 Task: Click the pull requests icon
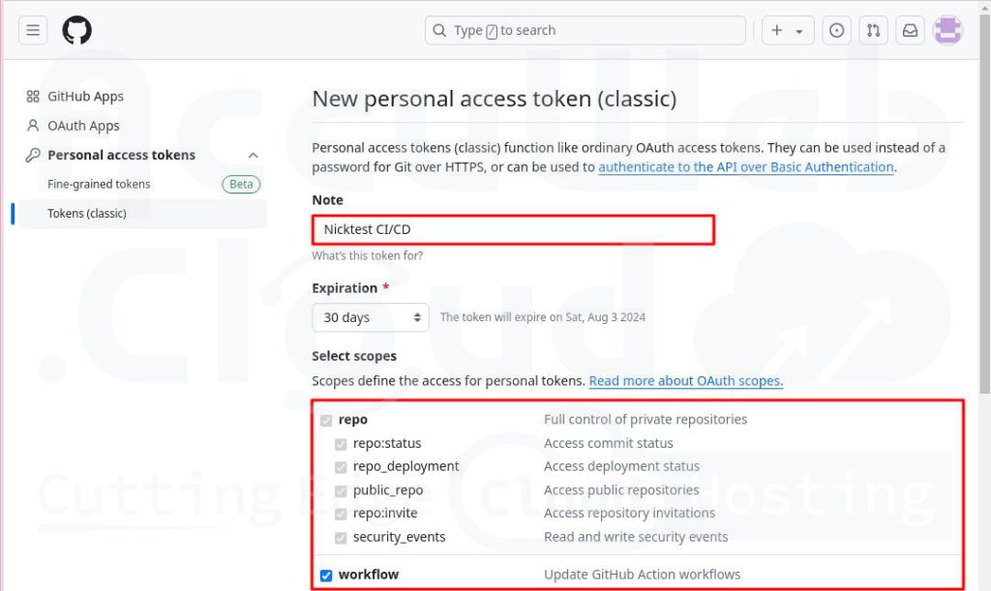tap(873, 29)
